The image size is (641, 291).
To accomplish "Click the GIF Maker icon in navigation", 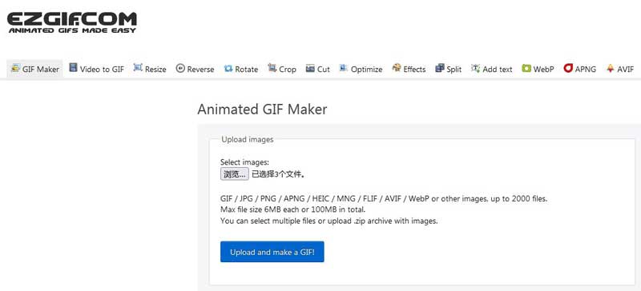I will [15, 68].
